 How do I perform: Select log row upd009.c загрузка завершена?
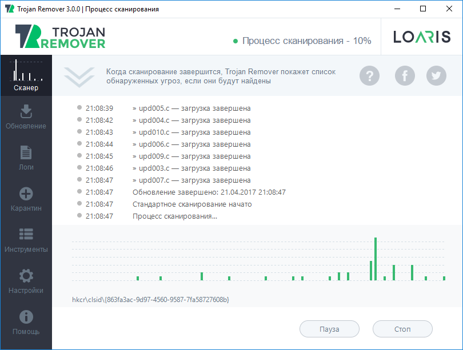[163, 156]
